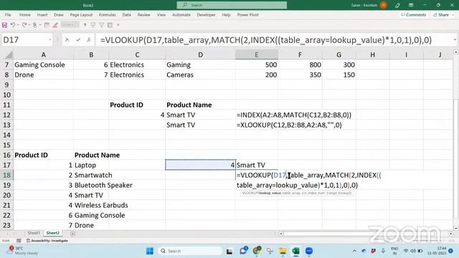Open Zoom app from taskbar
The height and width of the screenshot is (258, 459).
tap(309, 251)
